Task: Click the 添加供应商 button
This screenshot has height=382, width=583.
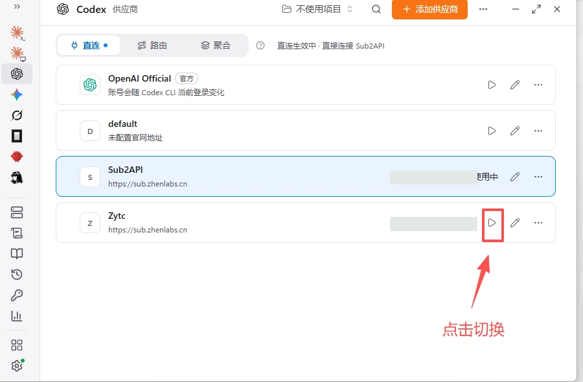Action: (x=429, y=9)
